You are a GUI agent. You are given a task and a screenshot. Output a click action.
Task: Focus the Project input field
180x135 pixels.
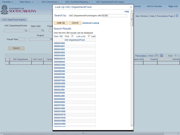(x=39, y=39)
